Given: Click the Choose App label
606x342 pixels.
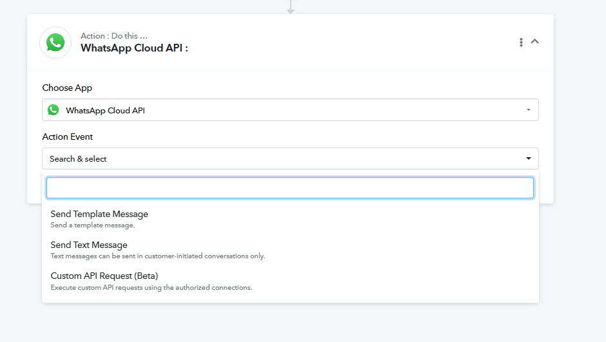Looking at the screenshot, I should pos(67,88).
